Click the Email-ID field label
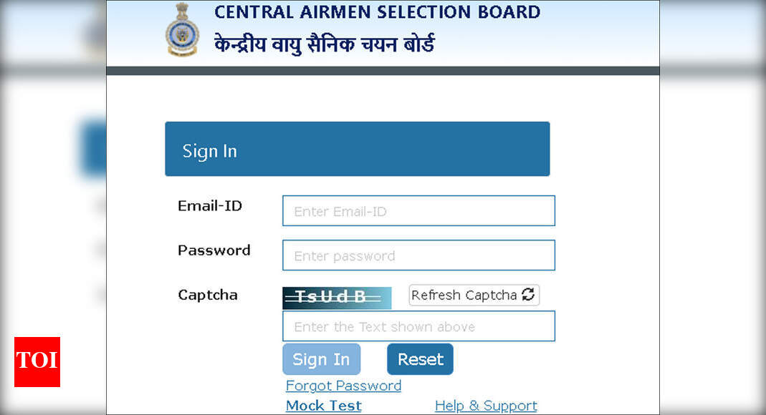The width and height of the screenshot is (766, 415). (210, 206)
